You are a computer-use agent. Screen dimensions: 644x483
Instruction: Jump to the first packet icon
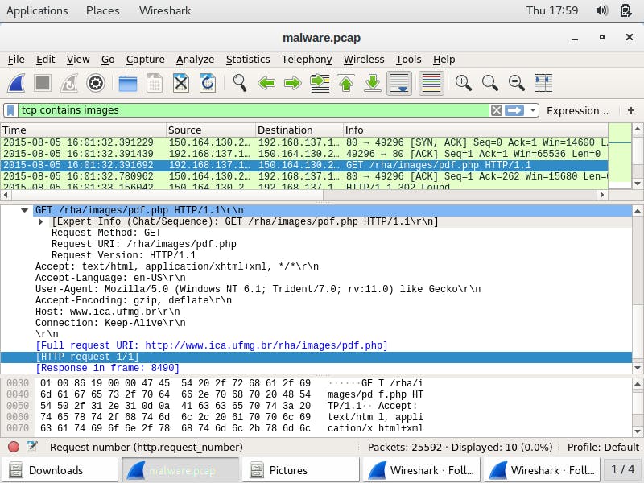point(346,83)
